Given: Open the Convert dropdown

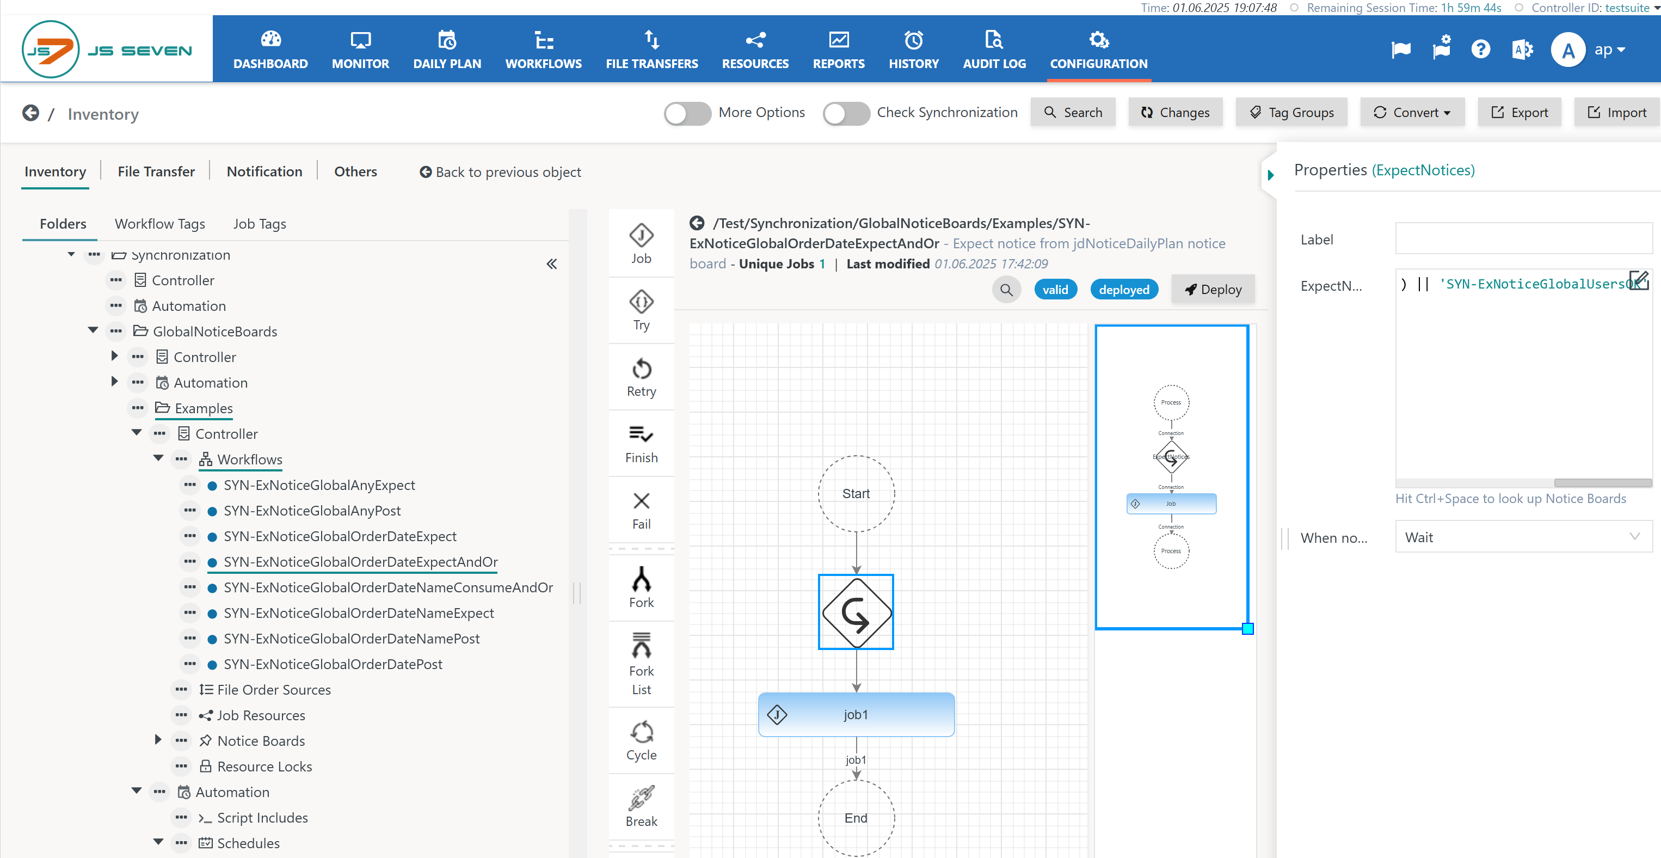Looking at the screenshot, I should (1412, 112).
